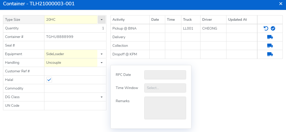
Task: Click the Seal # input field
Action: tap(75, 46)
